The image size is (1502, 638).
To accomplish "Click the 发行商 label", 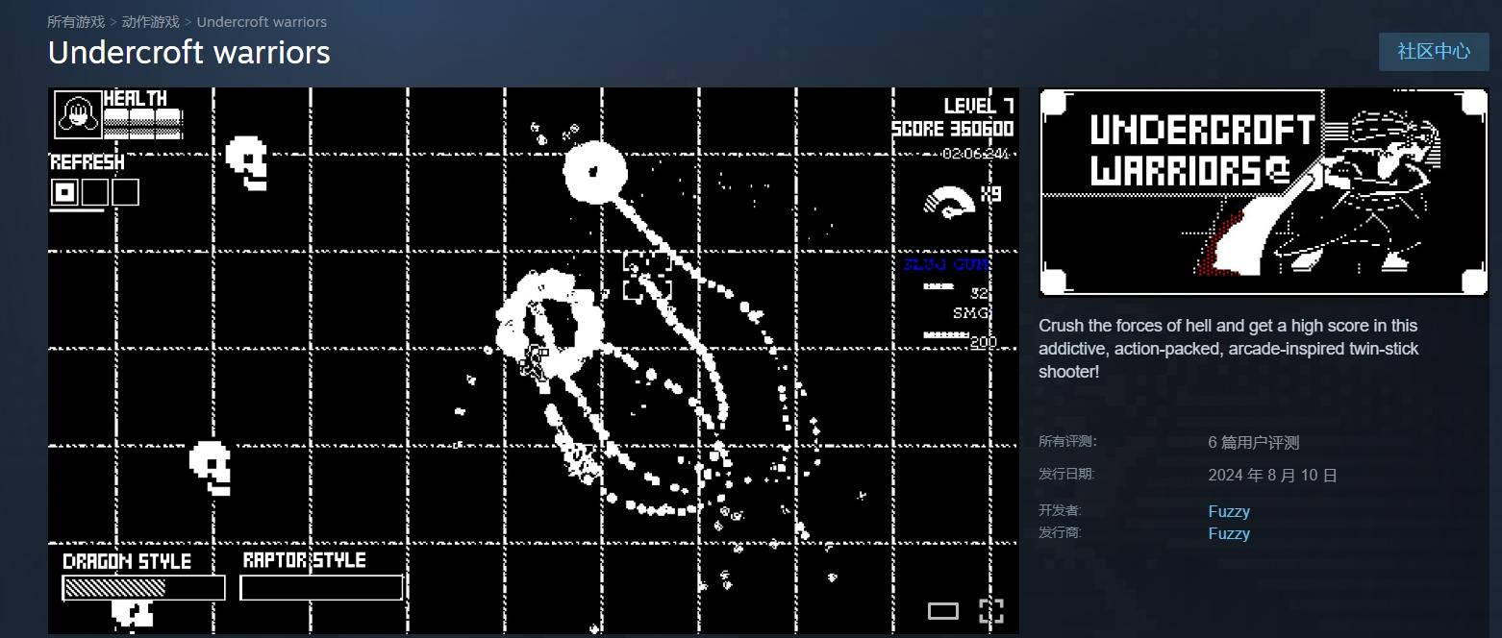I will (x=1060, y=532).
